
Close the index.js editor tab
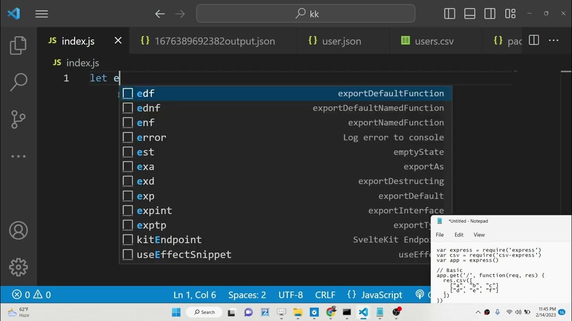(x=118, y=41)
